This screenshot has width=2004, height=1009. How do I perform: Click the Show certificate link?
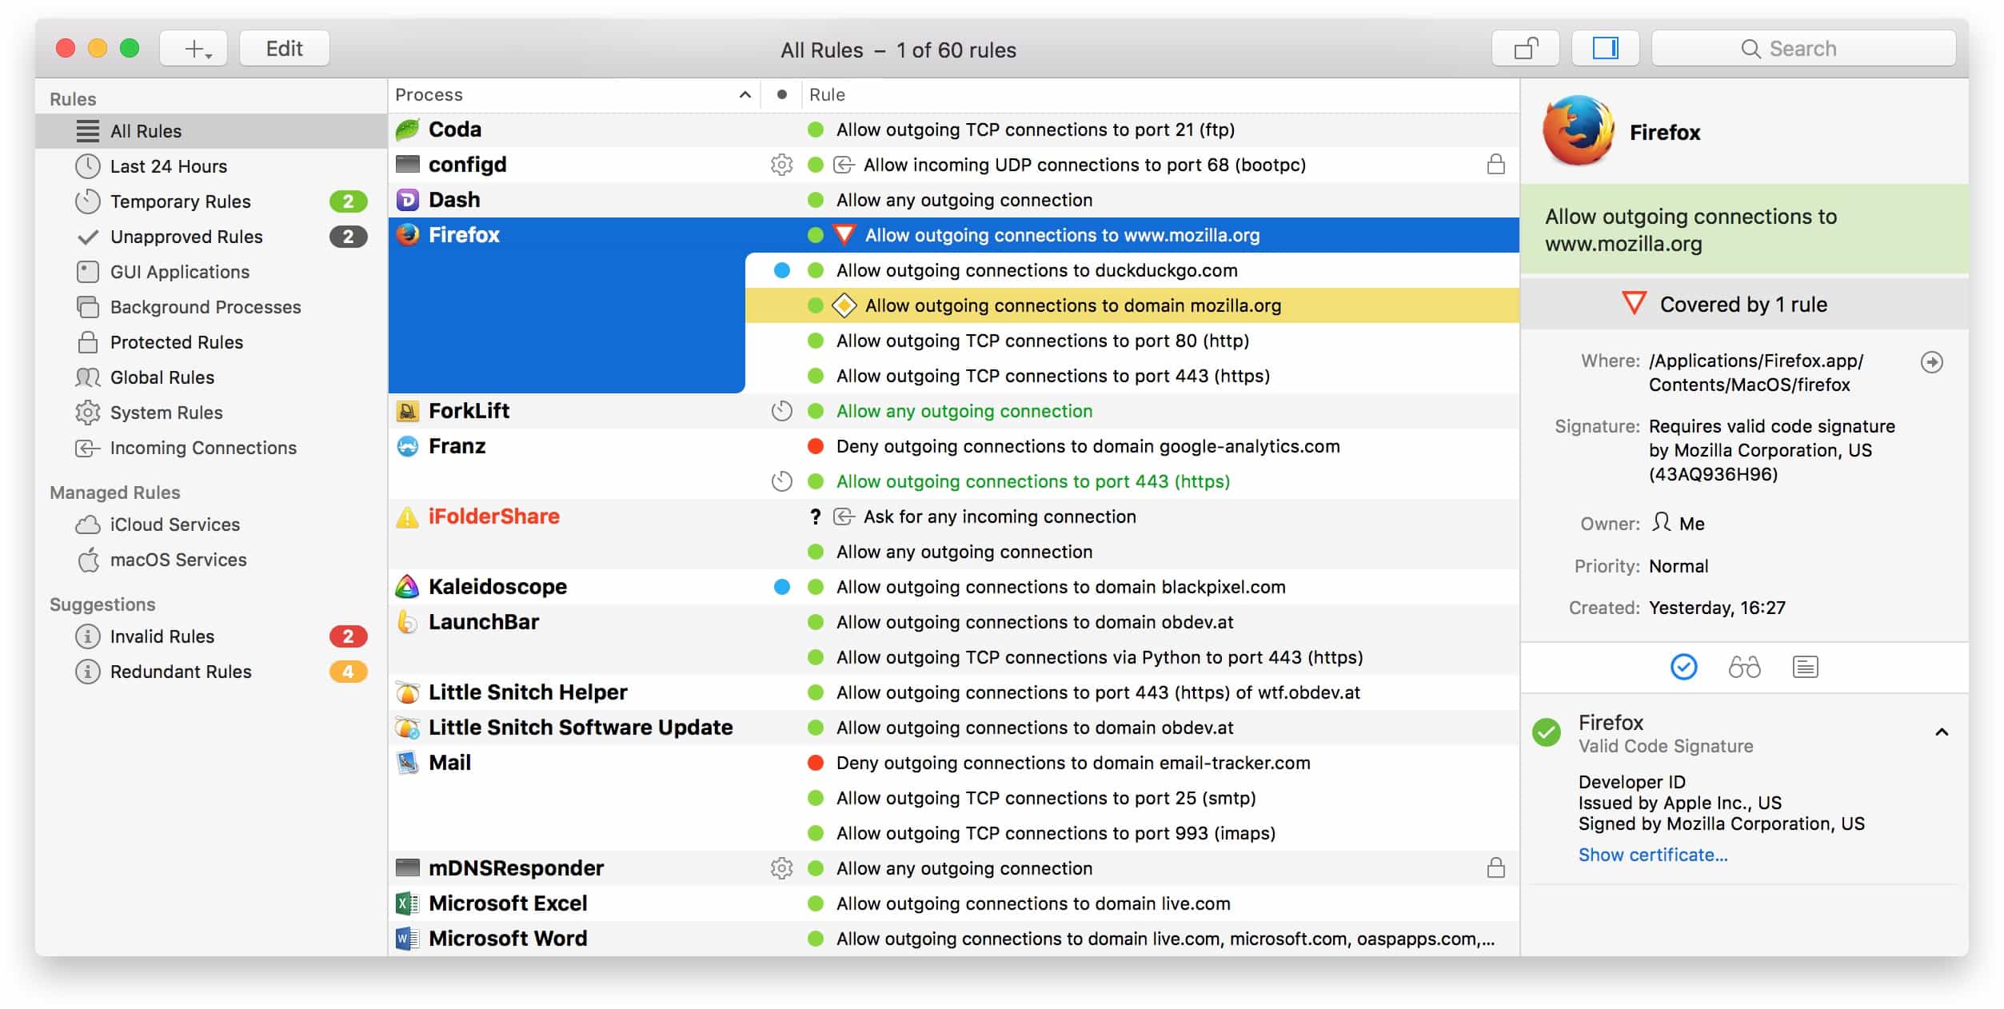pyautogui.click(x=1652, y=855)
